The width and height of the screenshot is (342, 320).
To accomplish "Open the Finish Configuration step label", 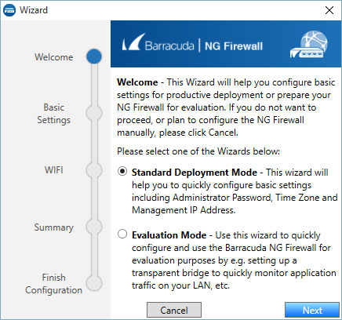I will [x=54, y=284].
